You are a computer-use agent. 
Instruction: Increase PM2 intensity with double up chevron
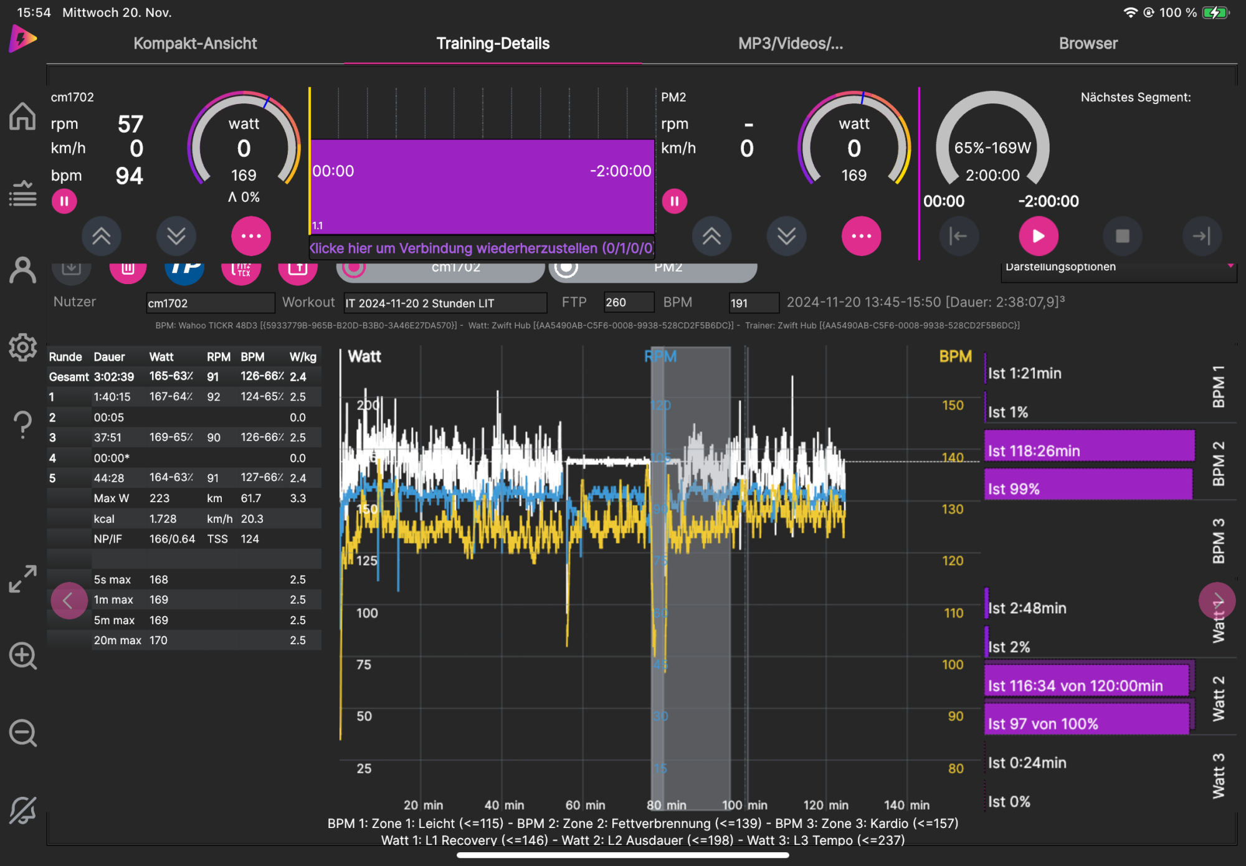coord(712,236)
